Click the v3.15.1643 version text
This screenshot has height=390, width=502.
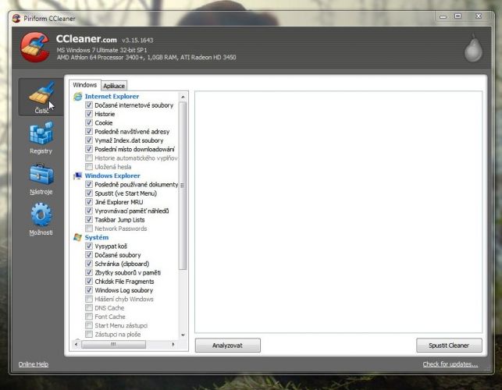click(137, 41)
